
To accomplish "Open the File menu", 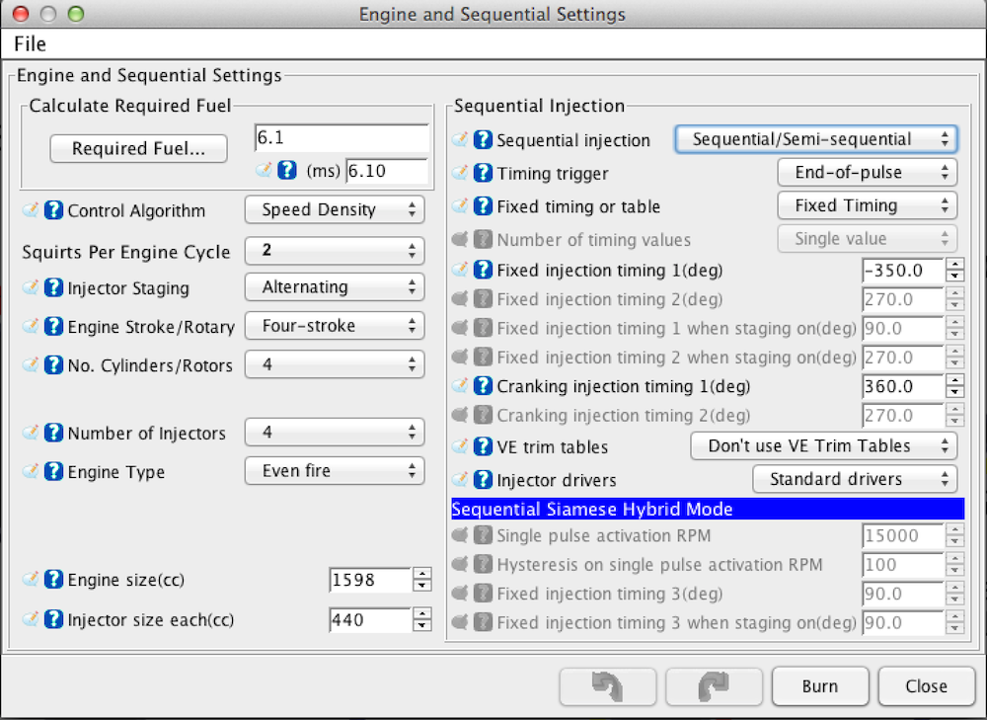I will (x=30, y=44).
